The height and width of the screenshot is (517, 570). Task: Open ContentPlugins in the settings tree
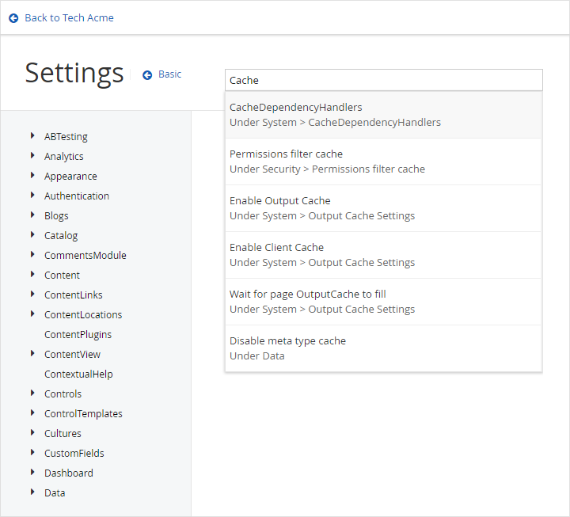click(x=78, y=335)
